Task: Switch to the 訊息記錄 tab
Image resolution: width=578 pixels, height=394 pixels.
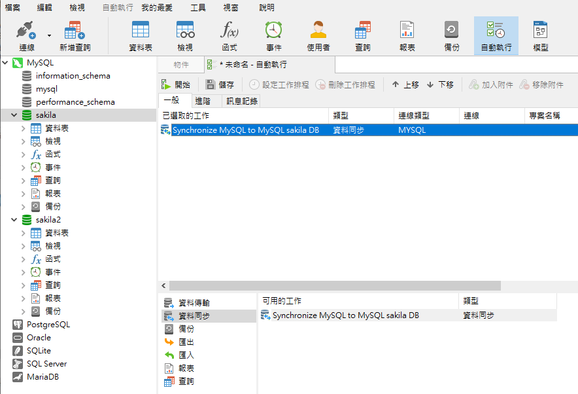Action: (x=242, y=101)
